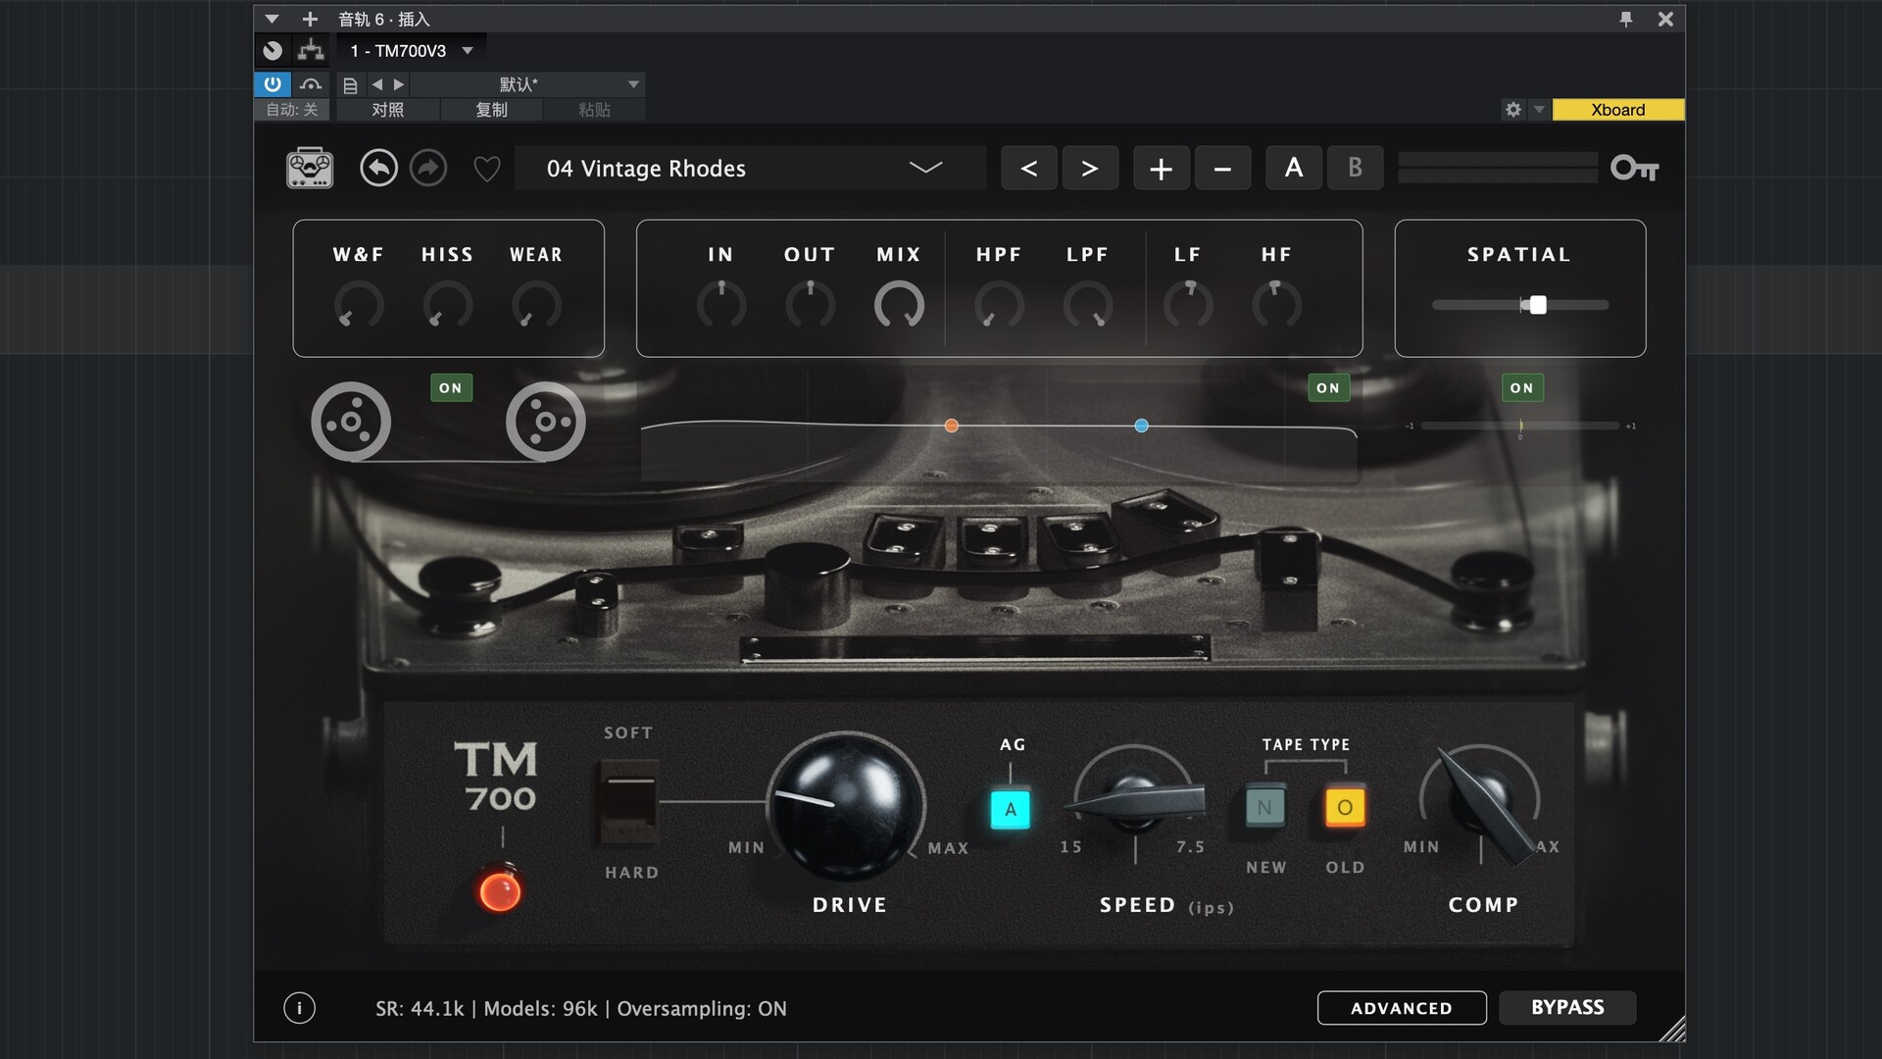The height and width of the screenshot is (1059, 1882).
Task: Flip the SOFT/HARD saturation switch
Action: [628, 802]
